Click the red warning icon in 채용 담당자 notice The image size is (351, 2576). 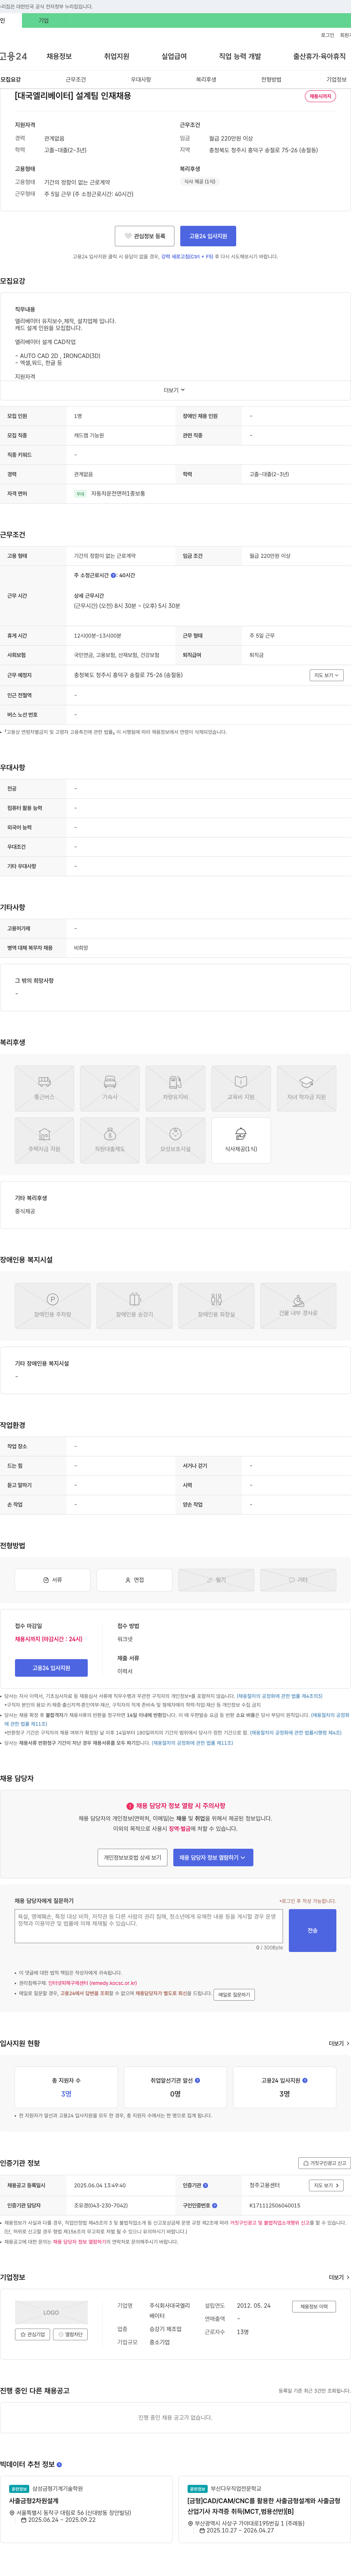pos(130,1806)
